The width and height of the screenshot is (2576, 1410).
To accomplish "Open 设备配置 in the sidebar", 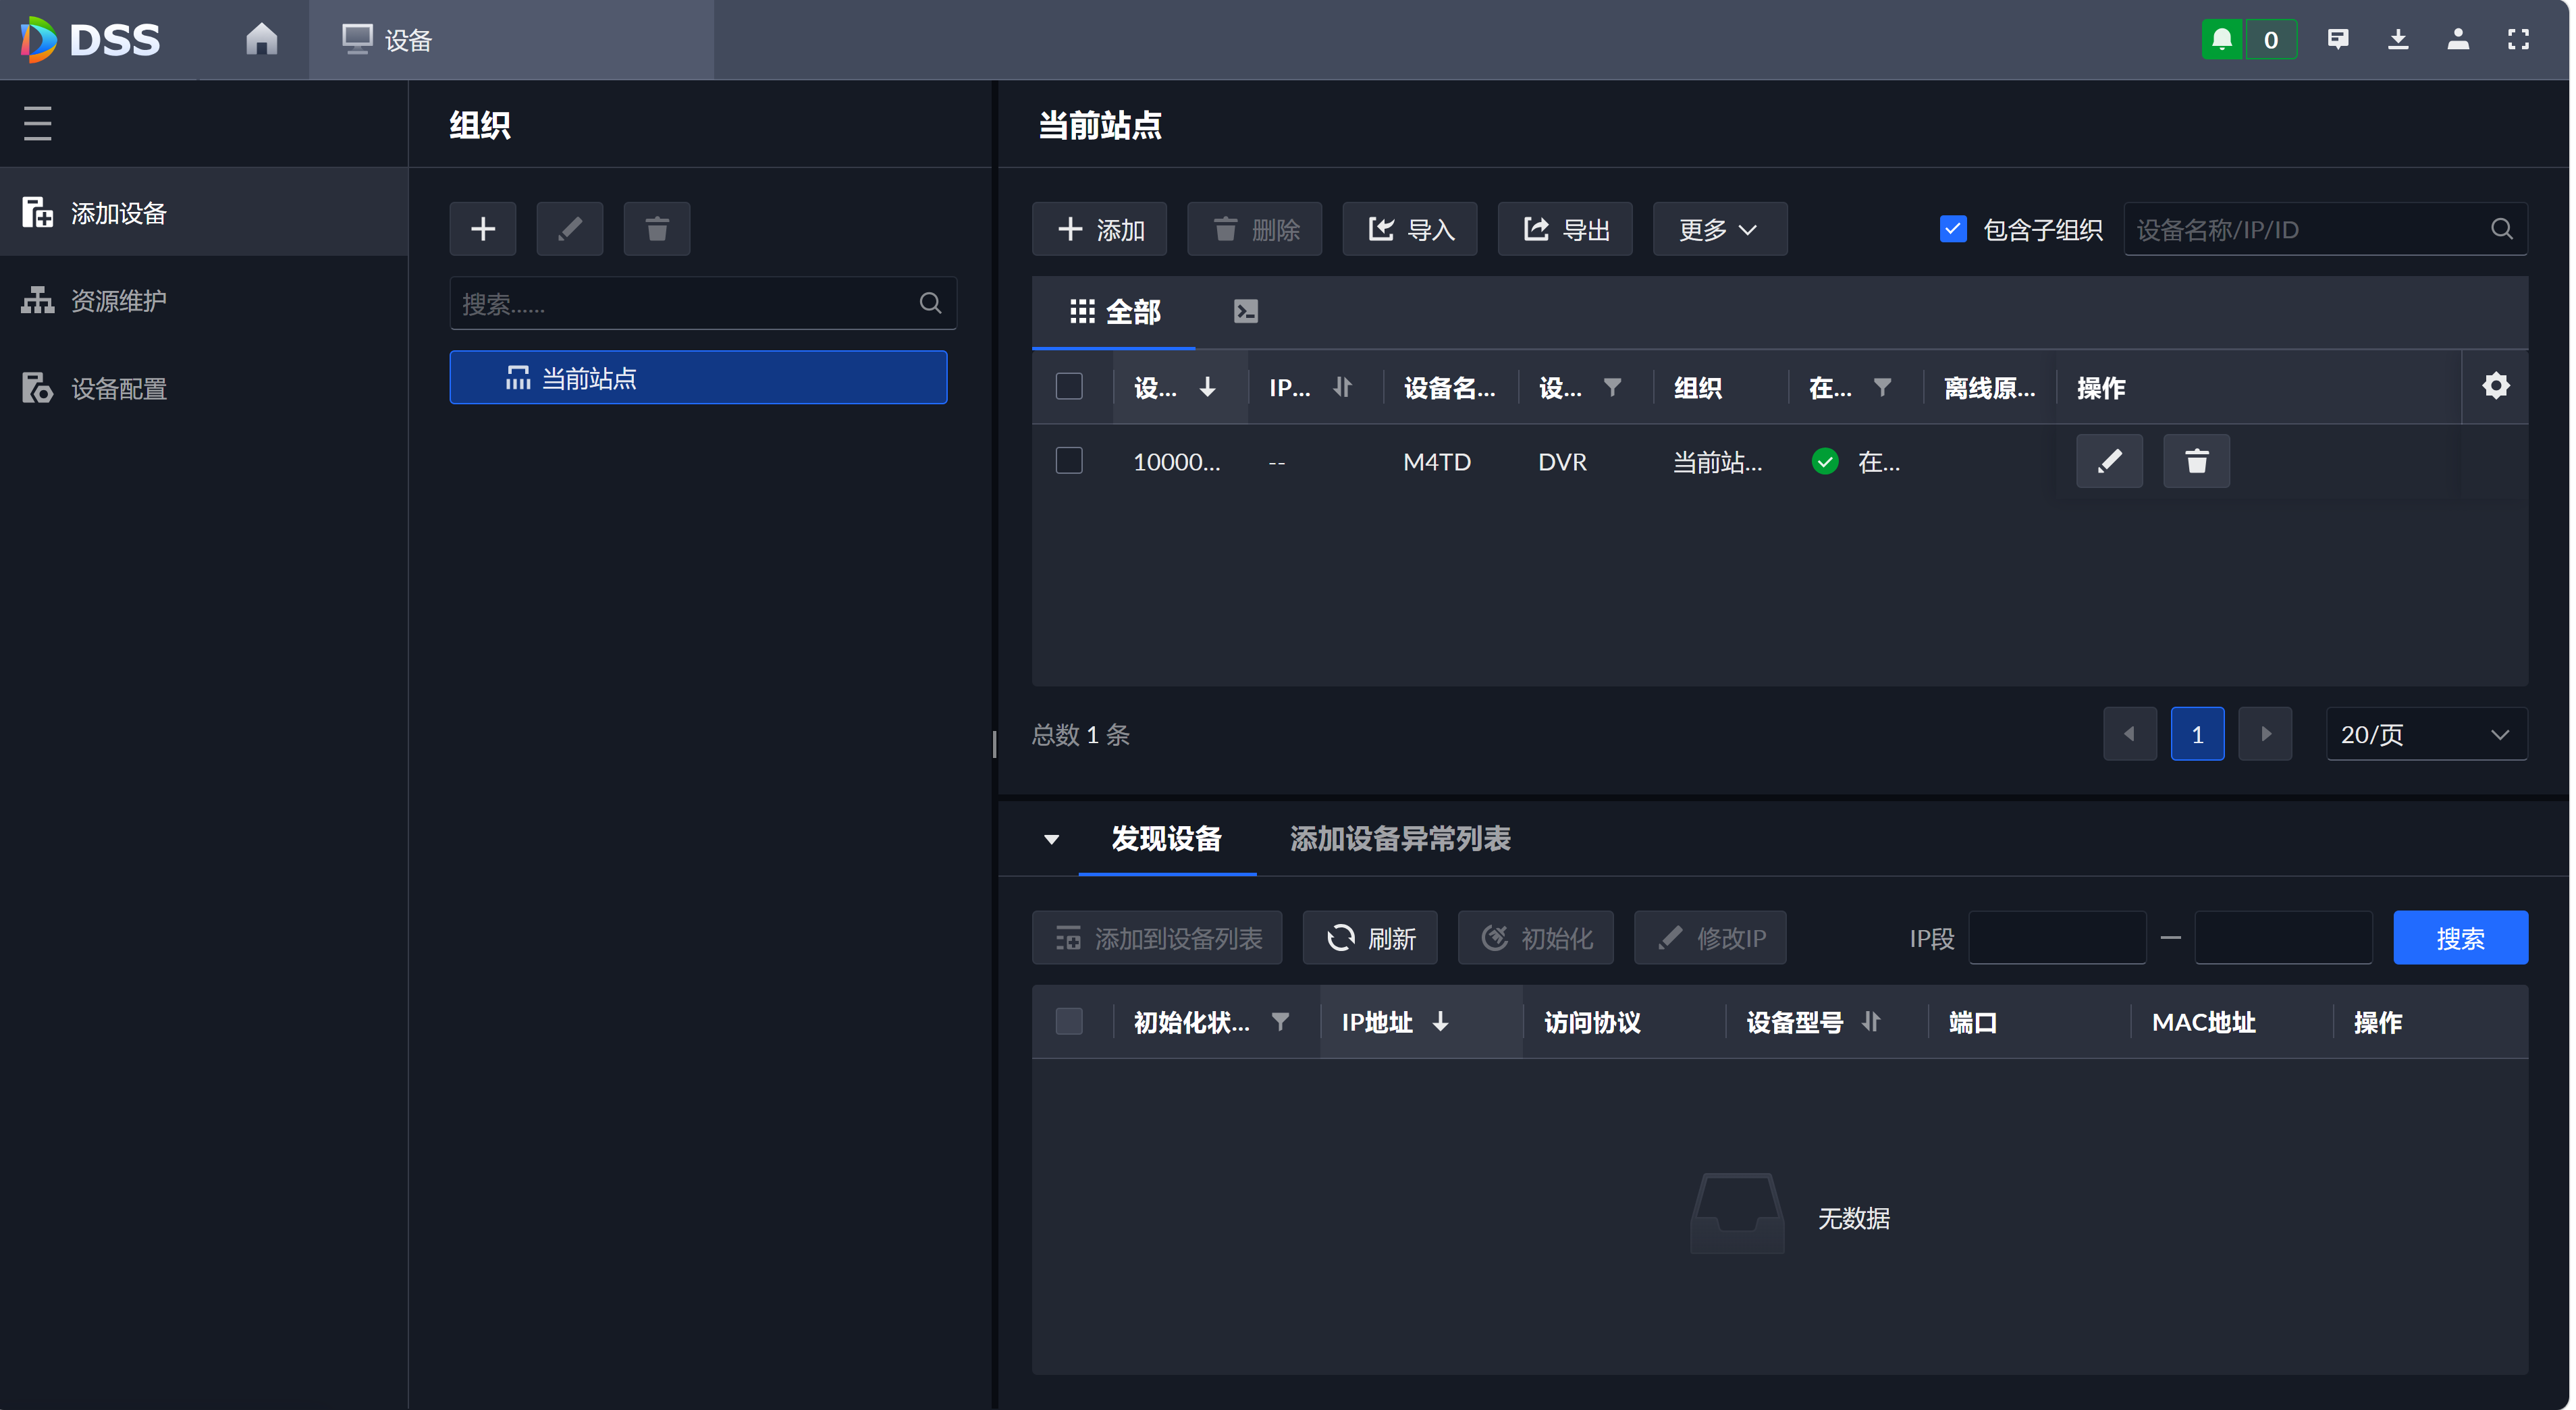I will click(x=204, y=388).
